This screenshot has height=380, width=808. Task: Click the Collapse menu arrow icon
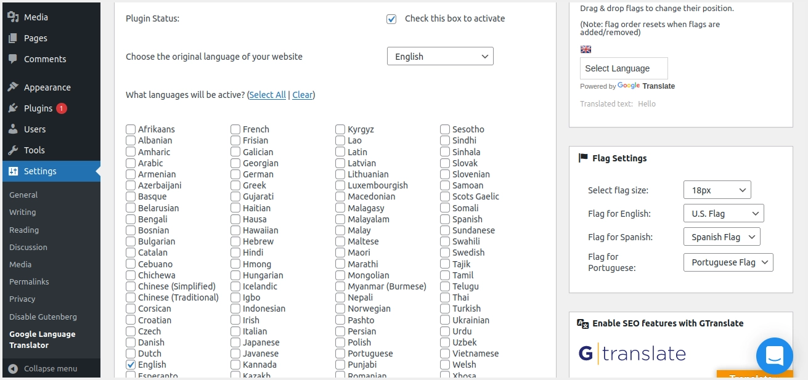pyautogui.click(x=14, y=368)
